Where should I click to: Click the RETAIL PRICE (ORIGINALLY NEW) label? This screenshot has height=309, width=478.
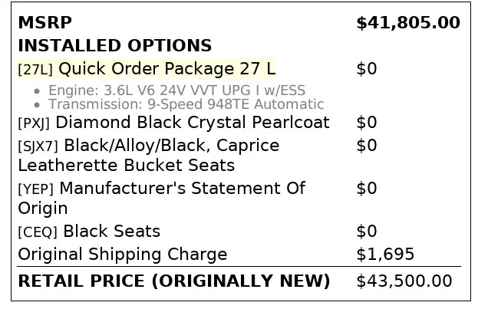click(173, 281)
